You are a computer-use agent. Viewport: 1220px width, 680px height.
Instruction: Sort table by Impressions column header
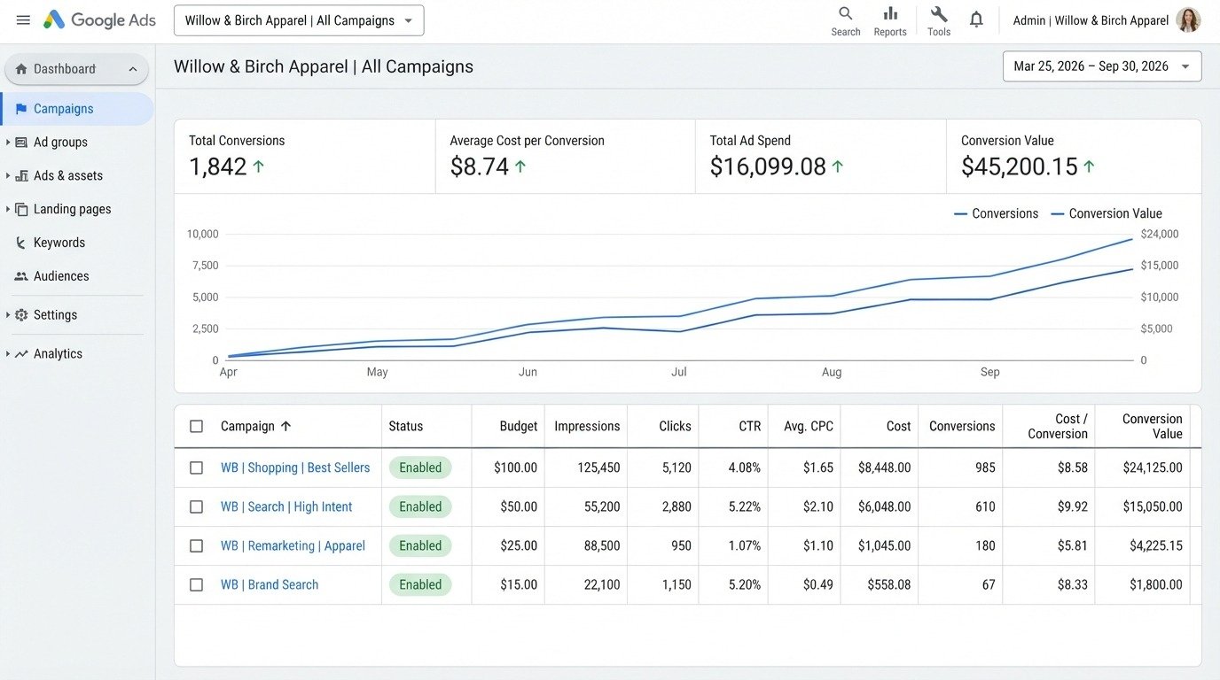click(587, 426)
